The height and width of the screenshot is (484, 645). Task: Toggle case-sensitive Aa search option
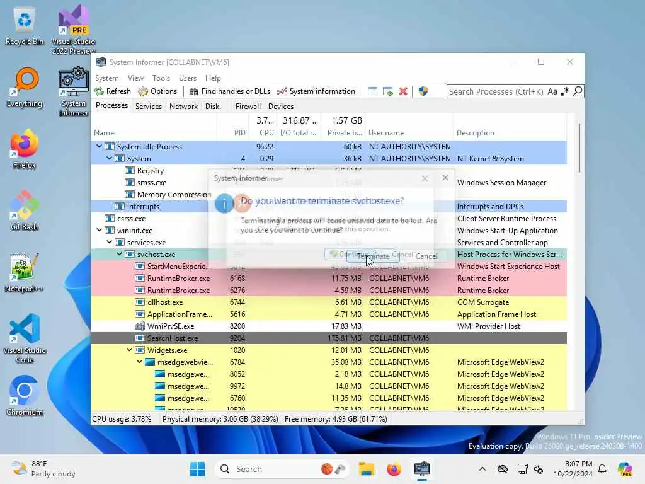click(x=552, y=91)
